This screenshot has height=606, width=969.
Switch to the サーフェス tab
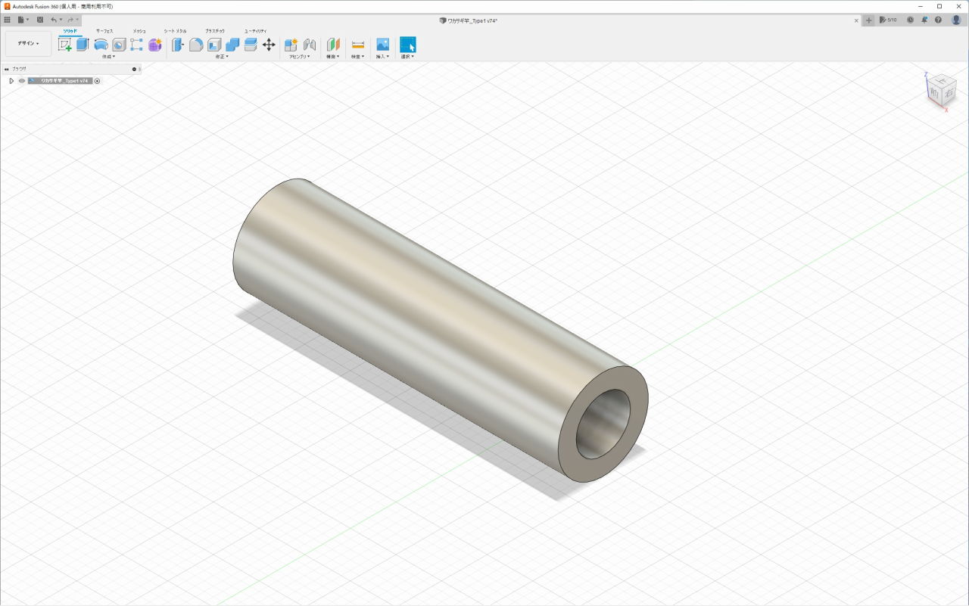104,31
